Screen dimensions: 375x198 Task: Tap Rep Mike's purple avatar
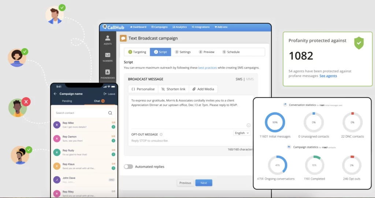[57, 125]
